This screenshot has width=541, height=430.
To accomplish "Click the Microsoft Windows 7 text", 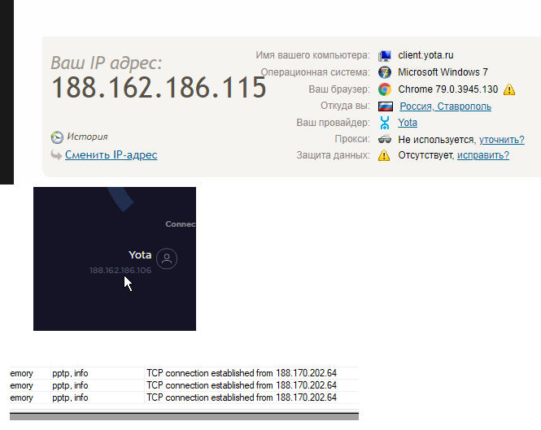I will (443, 72).
